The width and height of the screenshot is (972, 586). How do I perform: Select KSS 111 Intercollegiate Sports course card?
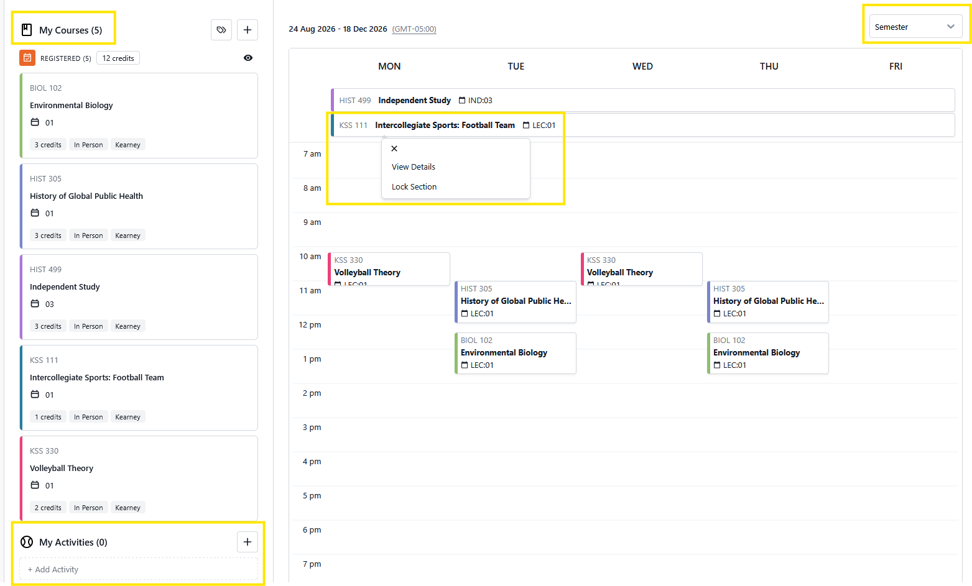coord(139,388)
